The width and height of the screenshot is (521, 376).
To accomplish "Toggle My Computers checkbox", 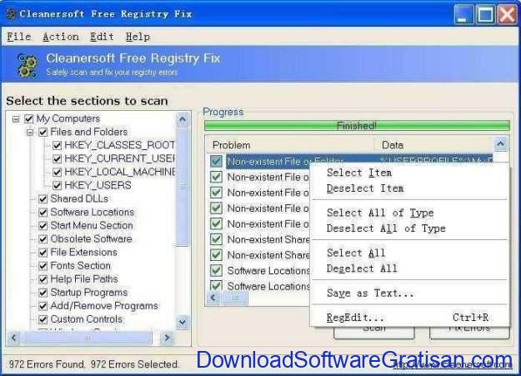I will tap(29, 118).
